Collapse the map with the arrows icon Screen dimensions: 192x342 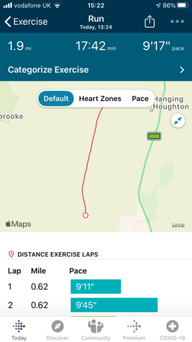[178, 121]
